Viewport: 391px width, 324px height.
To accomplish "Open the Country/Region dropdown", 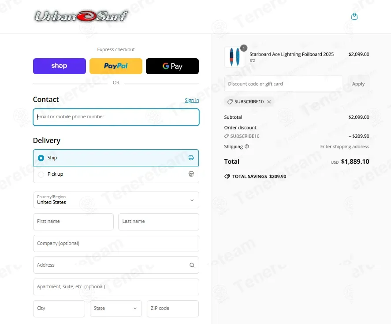I will coord(116,200).
